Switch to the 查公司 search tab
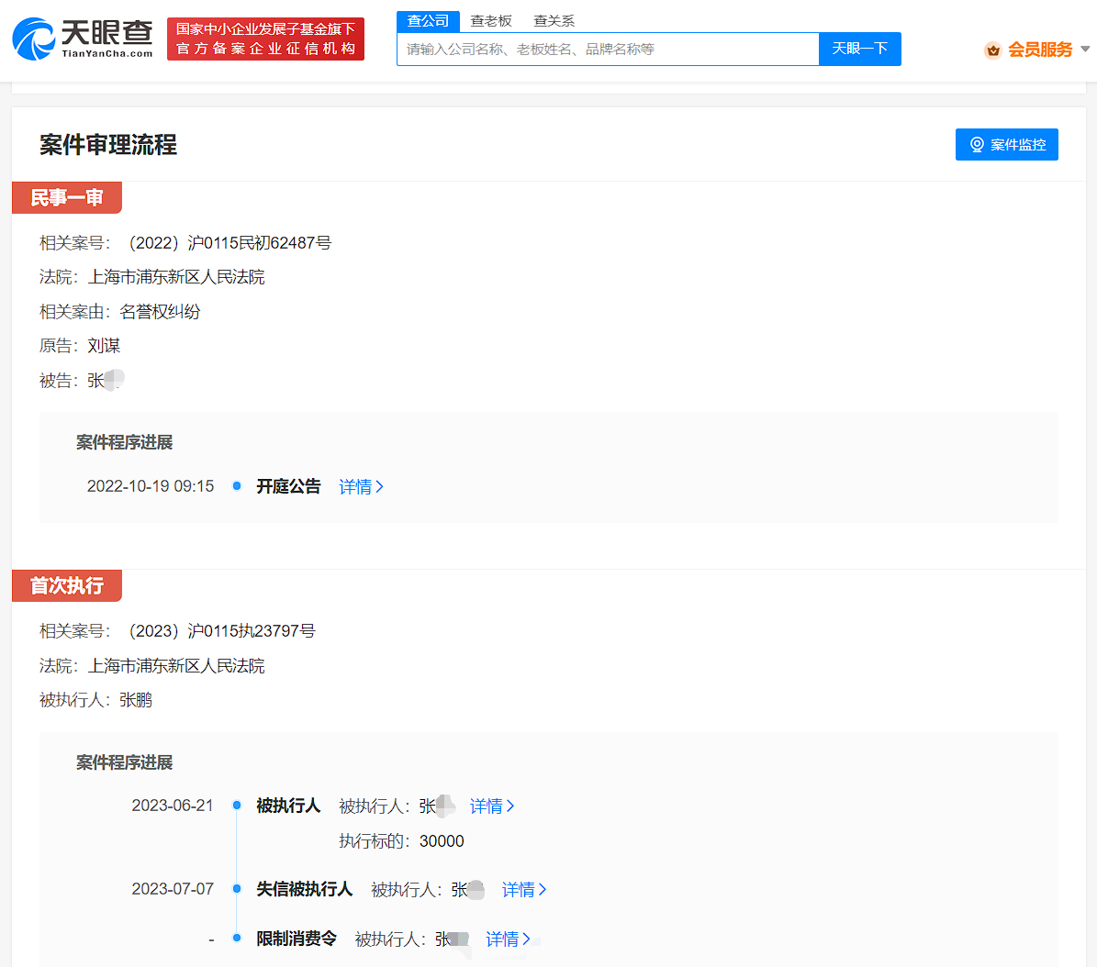Viewport: 1097px width, 967px height. click(428, 21)
